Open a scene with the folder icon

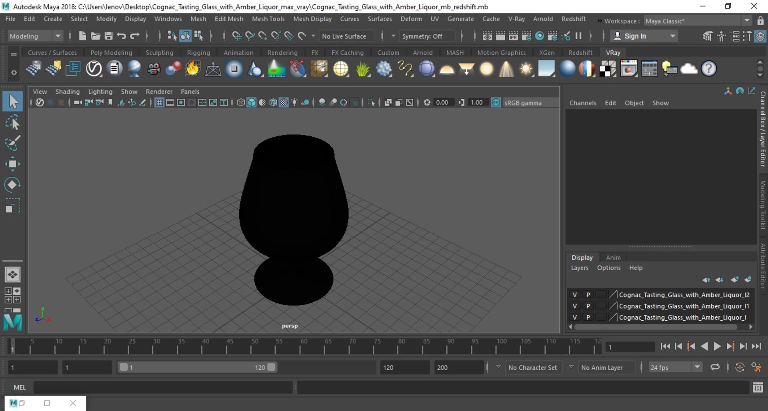tap(95, 36)
